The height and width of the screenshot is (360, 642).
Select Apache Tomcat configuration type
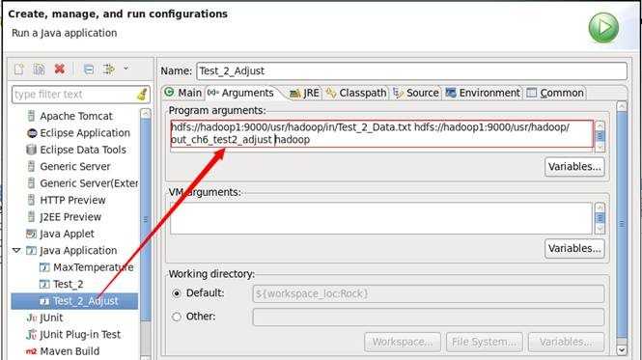[x=75, y=117]
